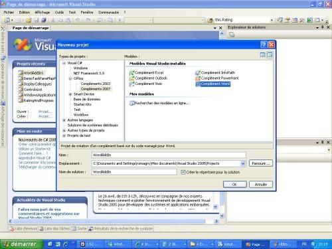The height and width of the screenshot is (249, 332).
Task: Select Workflow in the tree
Action: [81, 115]
